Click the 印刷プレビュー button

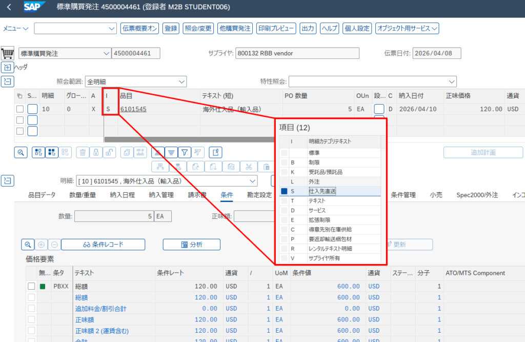[276, 29]
